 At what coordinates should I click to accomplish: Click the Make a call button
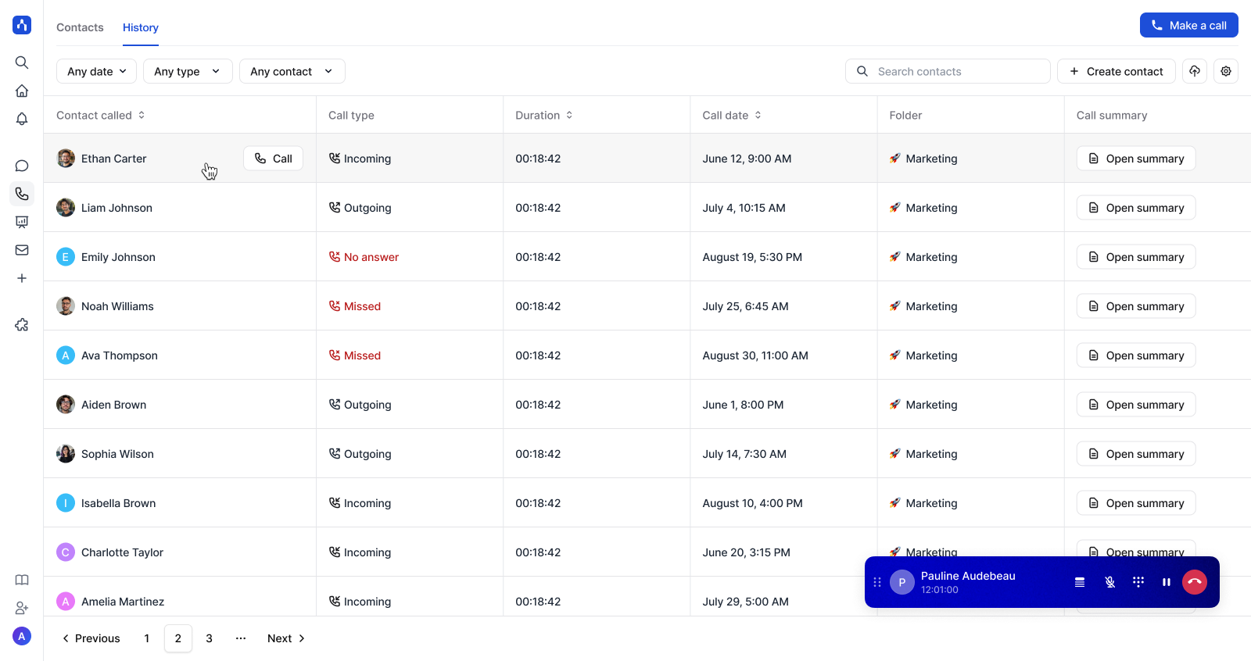pos(1188,25)
